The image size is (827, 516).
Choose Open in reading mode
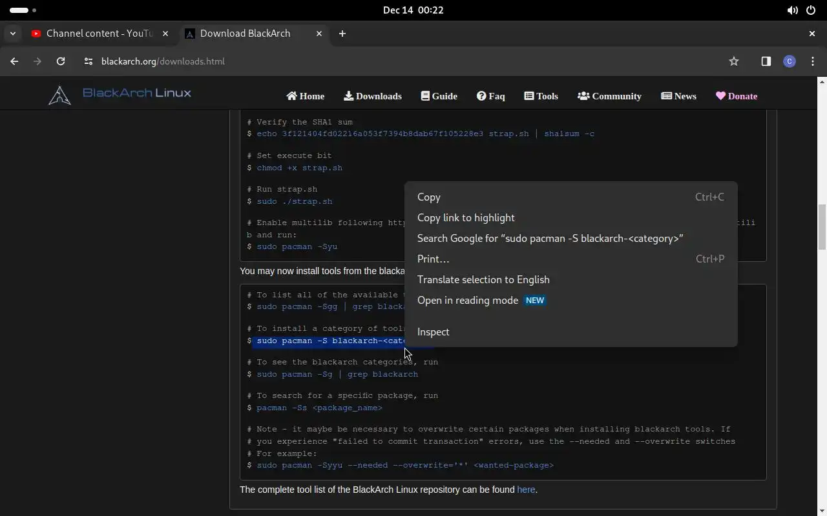tap(571, 301)
